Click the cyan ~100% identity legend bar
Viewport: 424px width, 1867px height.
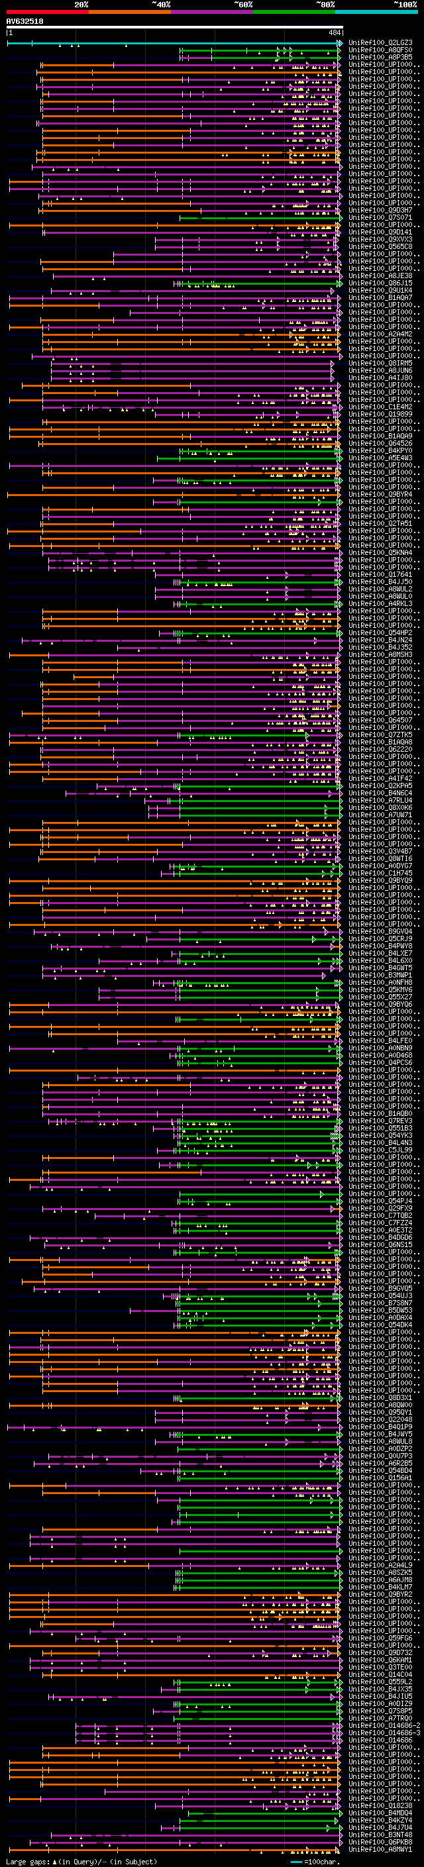pyautogui.click(x=376, y=12)
